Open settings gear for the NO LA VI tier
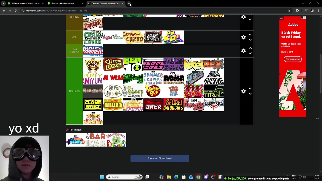322x181 pixels. [x=243, y=91]
